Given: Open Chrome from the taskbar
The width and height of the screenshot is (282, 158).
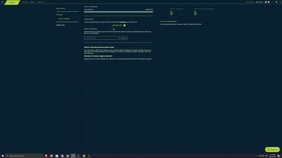Looking at the screenshot, I should (84, 156).
